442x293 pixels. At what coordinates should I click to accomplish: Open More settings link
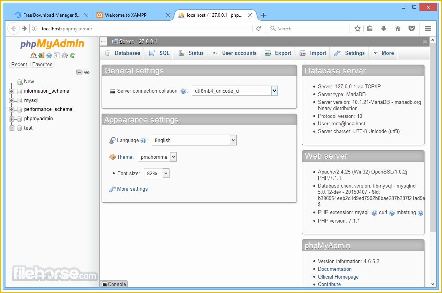(132, 189)
